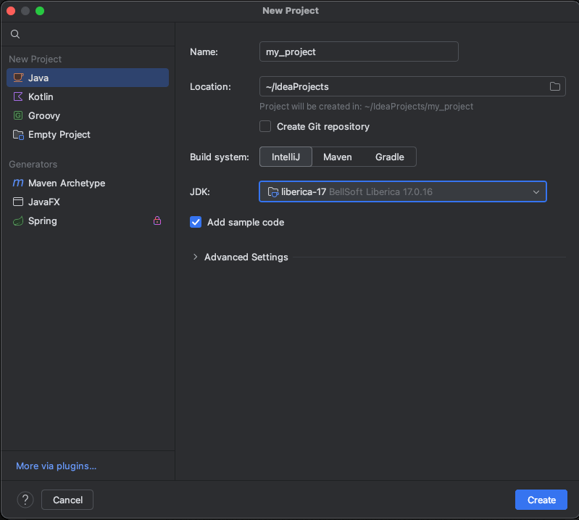This screenshot has width=579, height=520.
Task: Enable Create Git repository checkbox
Action: point(265,126)
